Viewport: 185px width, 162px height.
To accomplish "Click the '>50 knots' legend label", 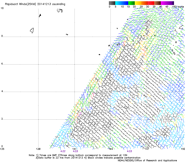I will [x=178, y=7].
